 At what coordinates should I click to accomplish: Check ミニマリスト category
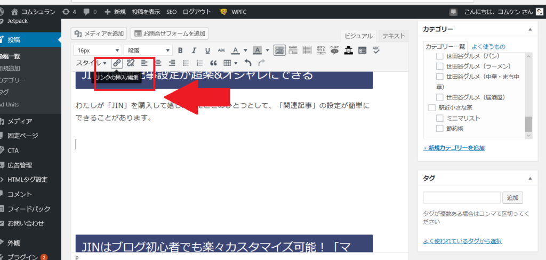[x=439, y=118]
